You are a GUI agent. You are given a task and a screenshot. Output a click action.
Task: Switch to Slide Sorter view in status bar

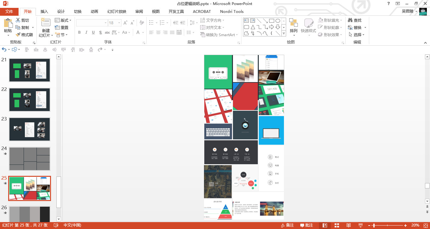337,225
